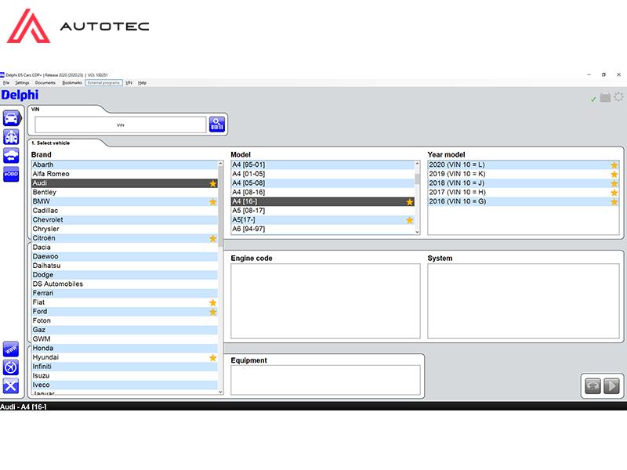Open the Bookmarks menu
Screen dimensions: 627x470
pos(72,83)
